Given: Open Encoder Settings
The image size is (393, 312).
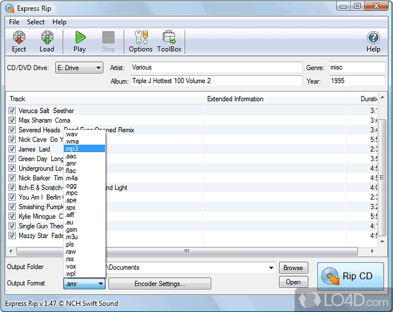Looking at the screenshot, I should (160, 283).
